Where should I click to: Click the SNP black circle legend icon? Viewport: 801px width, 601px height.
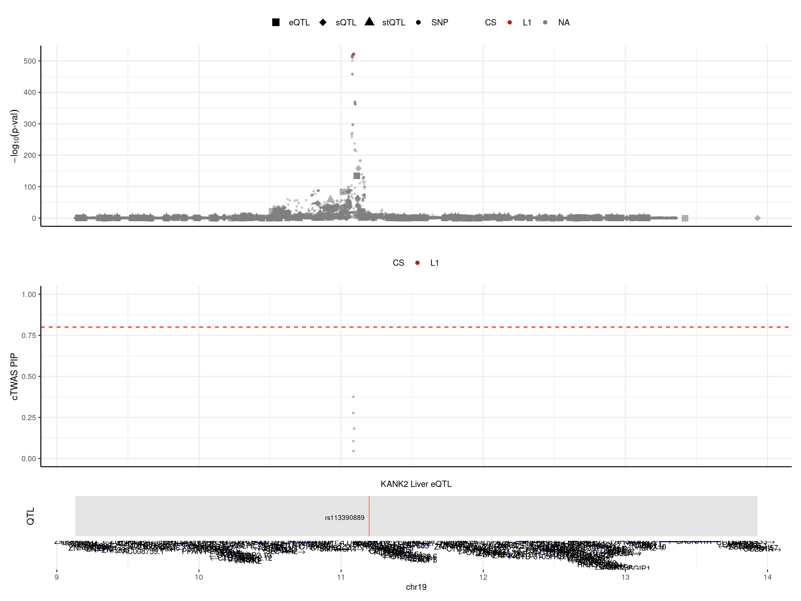coord(418,23)
